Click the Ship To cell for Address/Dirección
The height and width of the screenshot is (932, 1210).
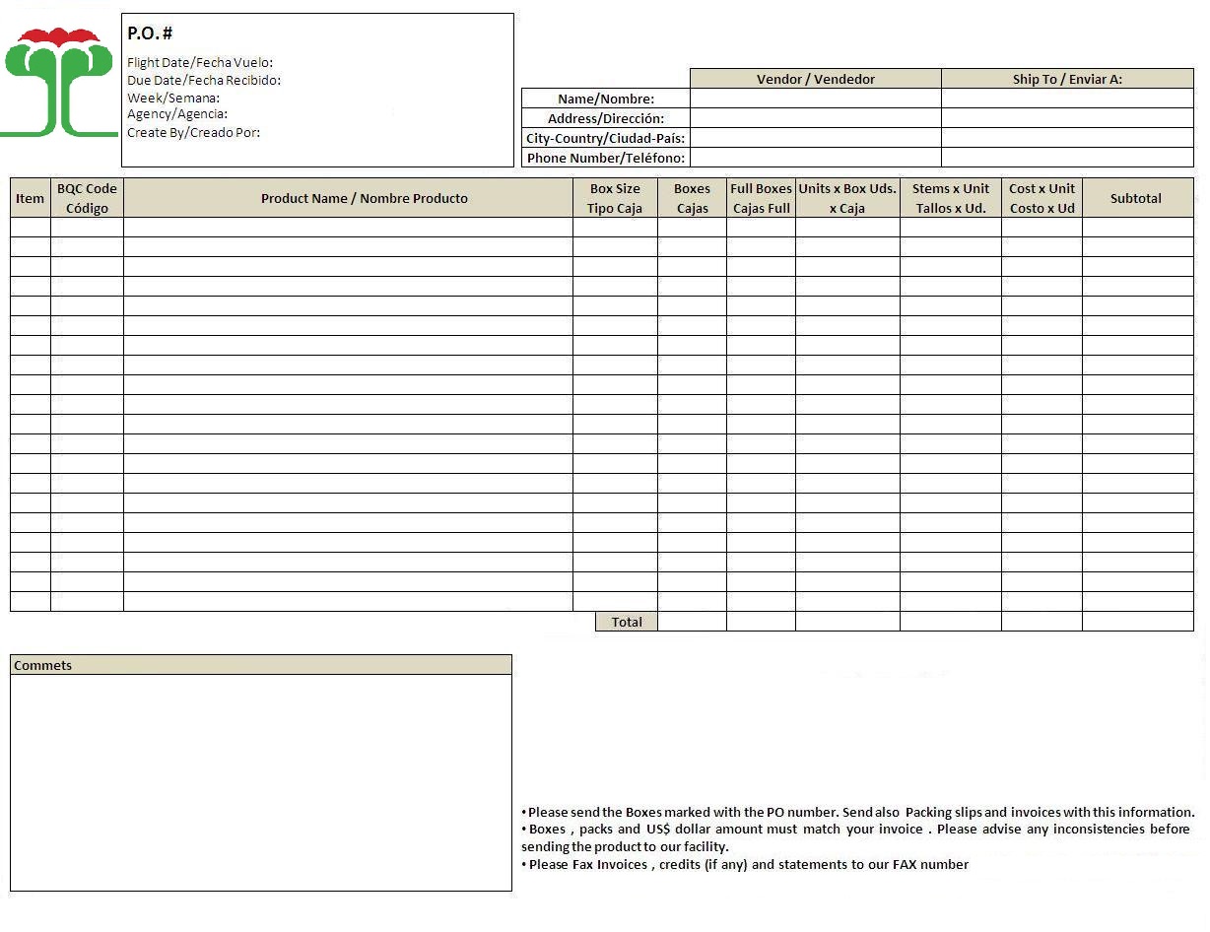point(1067,118)
